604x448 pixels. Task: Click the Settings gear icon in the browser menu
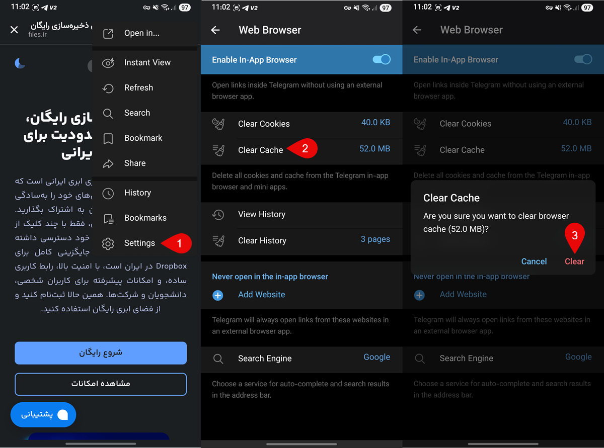pos(108,243)
